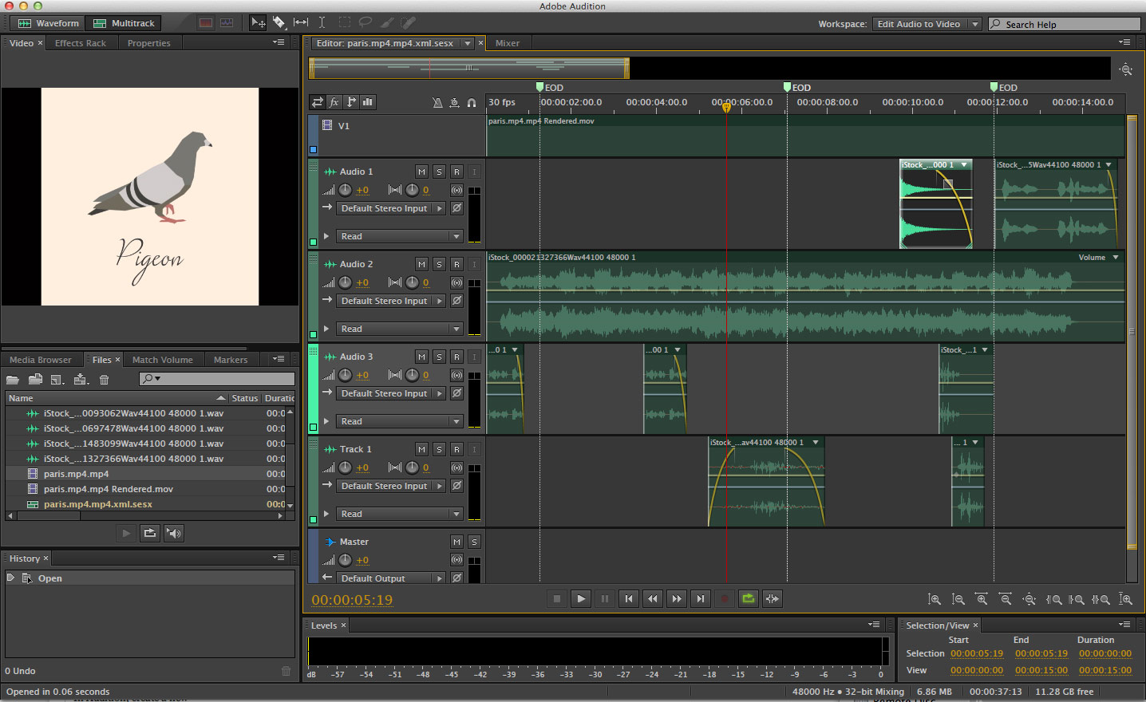1146x702 pixels.
Task: Click the Search Help field
Action: [1065, 24]
